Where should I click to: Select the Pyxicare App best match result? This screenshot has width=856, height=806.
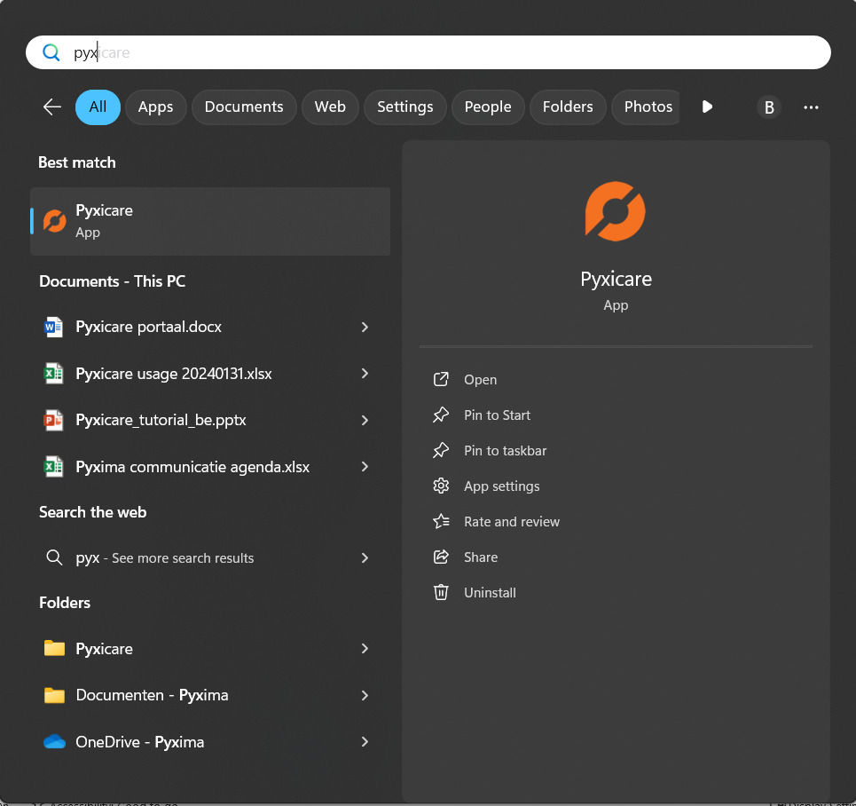(210, 221)
